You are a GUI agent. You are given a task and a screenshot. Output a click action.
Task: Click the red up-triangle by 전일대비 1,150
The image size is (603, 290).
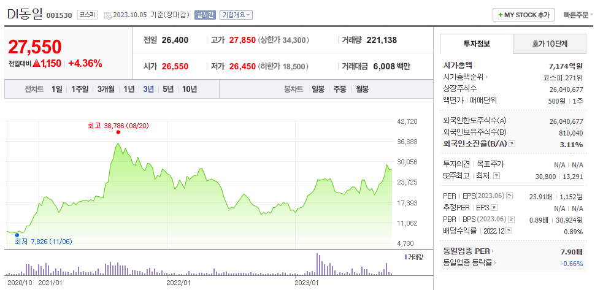pos(37,64)
